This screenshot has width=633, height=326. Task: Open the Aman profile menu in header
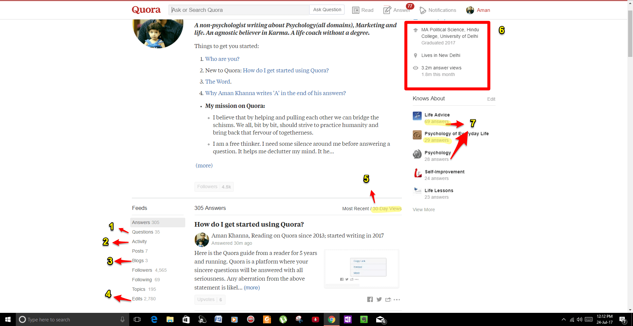[x=483, y=10]
